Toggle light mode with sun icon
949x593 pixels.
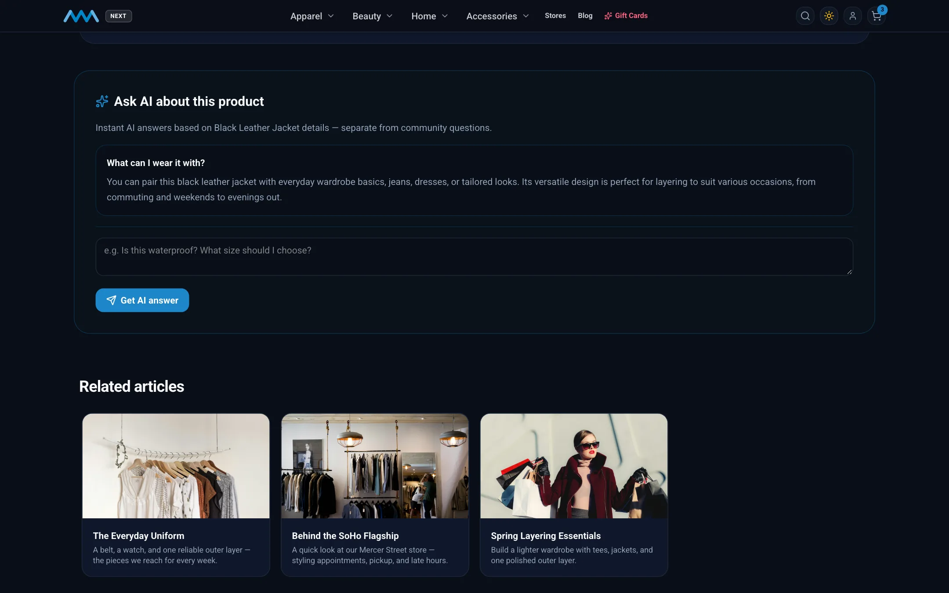click(x=829, y=16)
